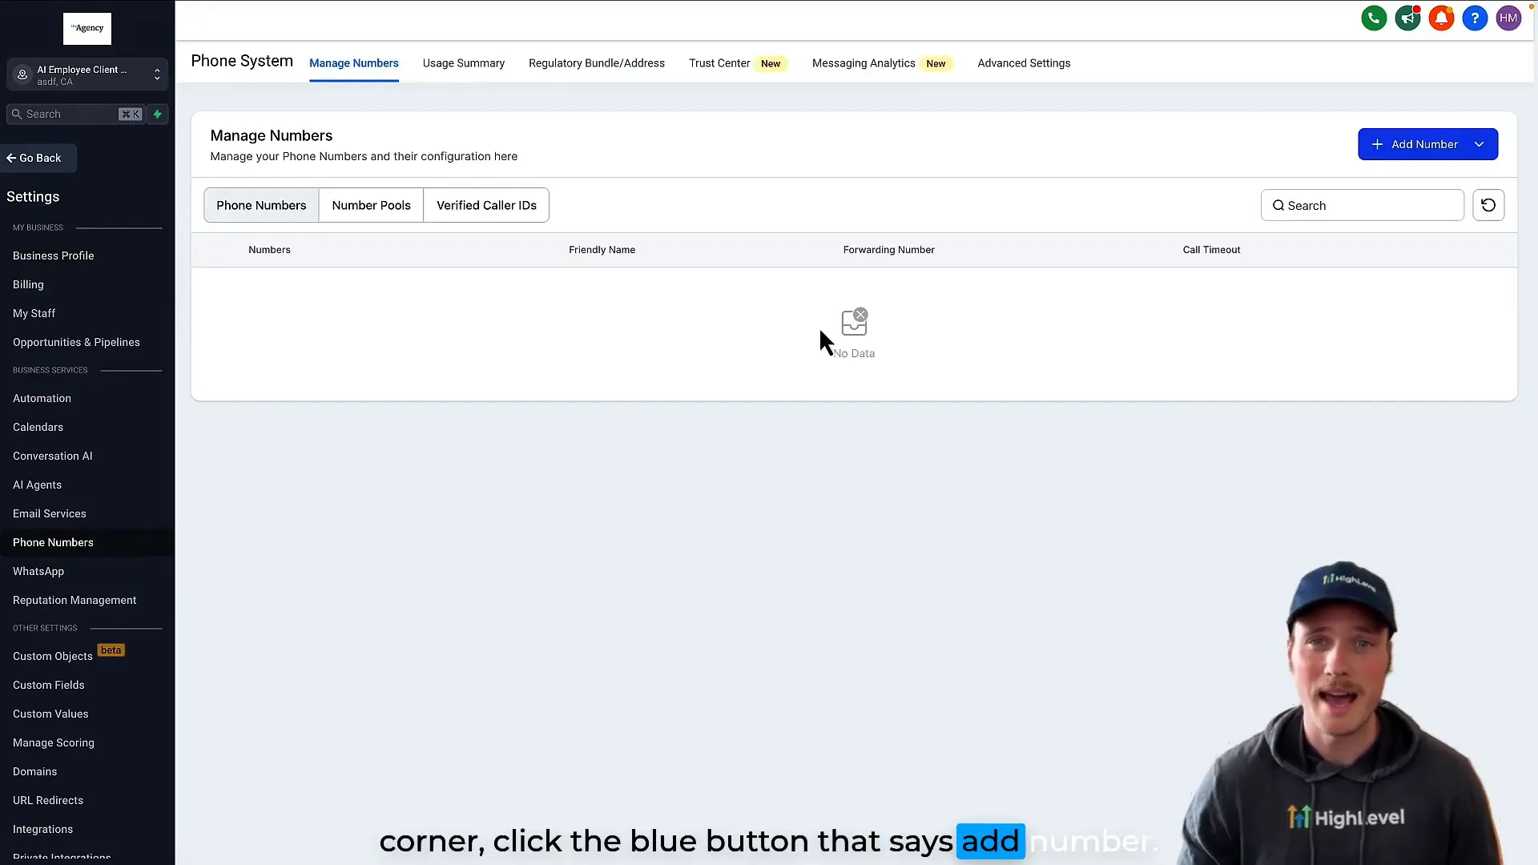Open the Regulatory Bundle/Address tab
The width and height of the screenshot is (1538, 865).
click(597, 63)
